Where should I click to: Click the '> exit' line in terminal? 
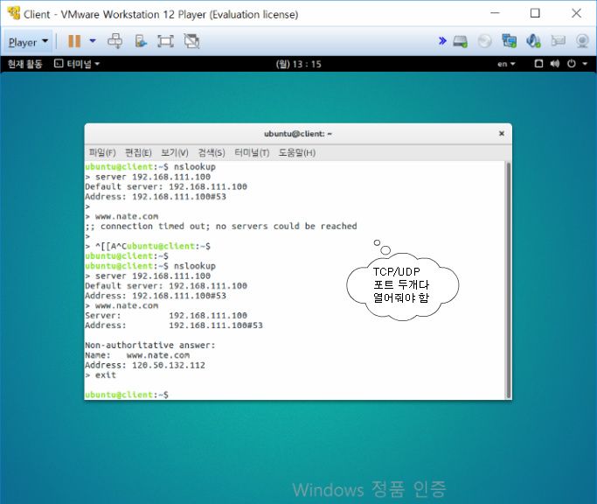tap(101, 374)
